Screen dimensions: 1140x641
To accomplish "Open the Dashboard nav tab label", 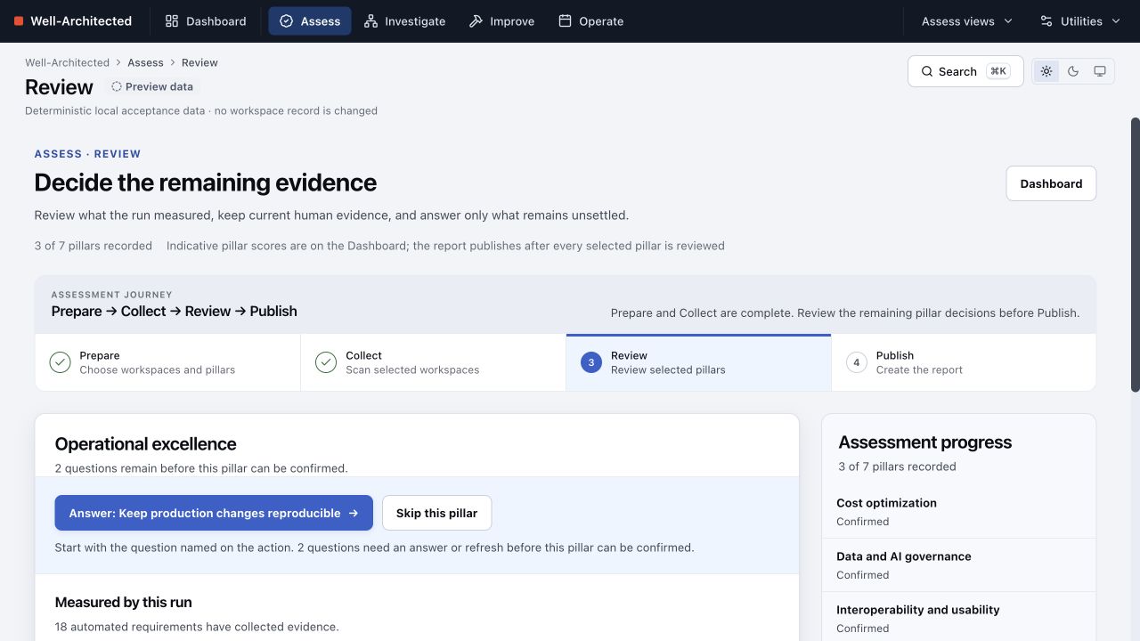I will 216,21.
